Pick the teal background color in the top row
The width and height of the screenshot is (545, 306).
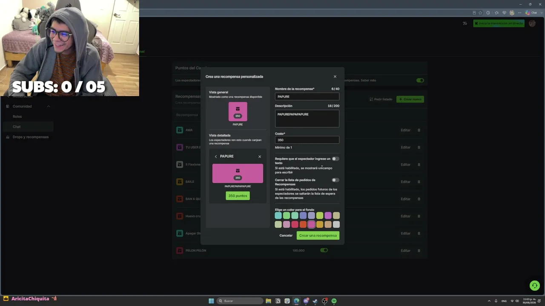click(x=278, y=216)
